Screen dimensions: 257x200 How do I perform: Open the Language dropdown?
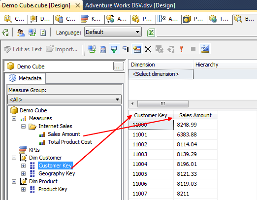click(x=113, y=32)
